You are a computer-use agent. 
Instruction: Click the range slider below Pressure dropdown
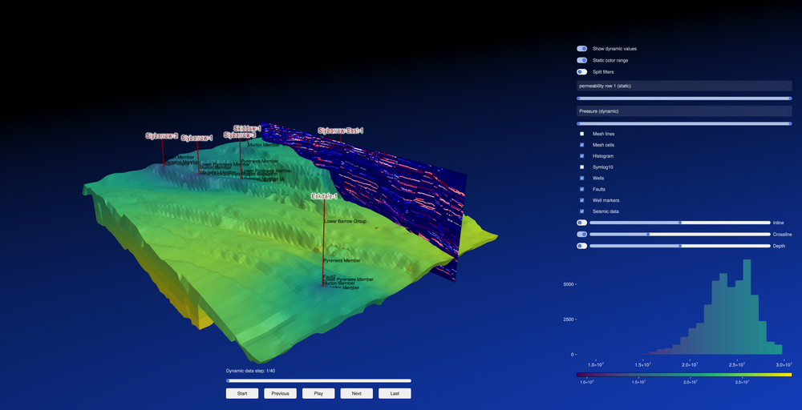tap(684, 123)
